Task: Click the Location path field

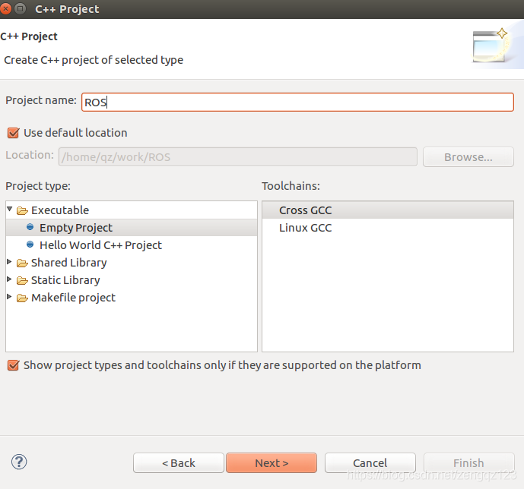Action: [x=238, y=156]
